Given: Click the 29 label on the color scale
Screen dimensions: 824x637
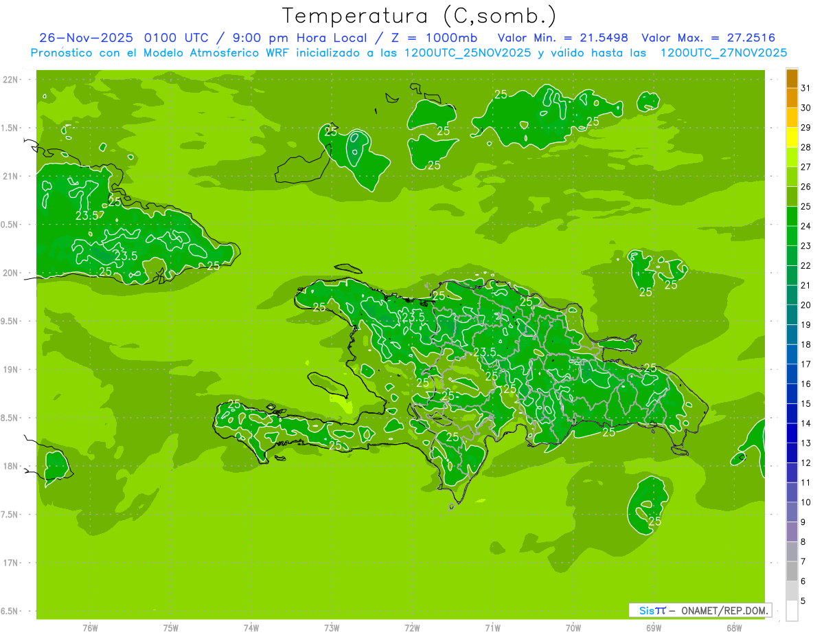Looking at the screenshot, I should click(x=806, y=128).
